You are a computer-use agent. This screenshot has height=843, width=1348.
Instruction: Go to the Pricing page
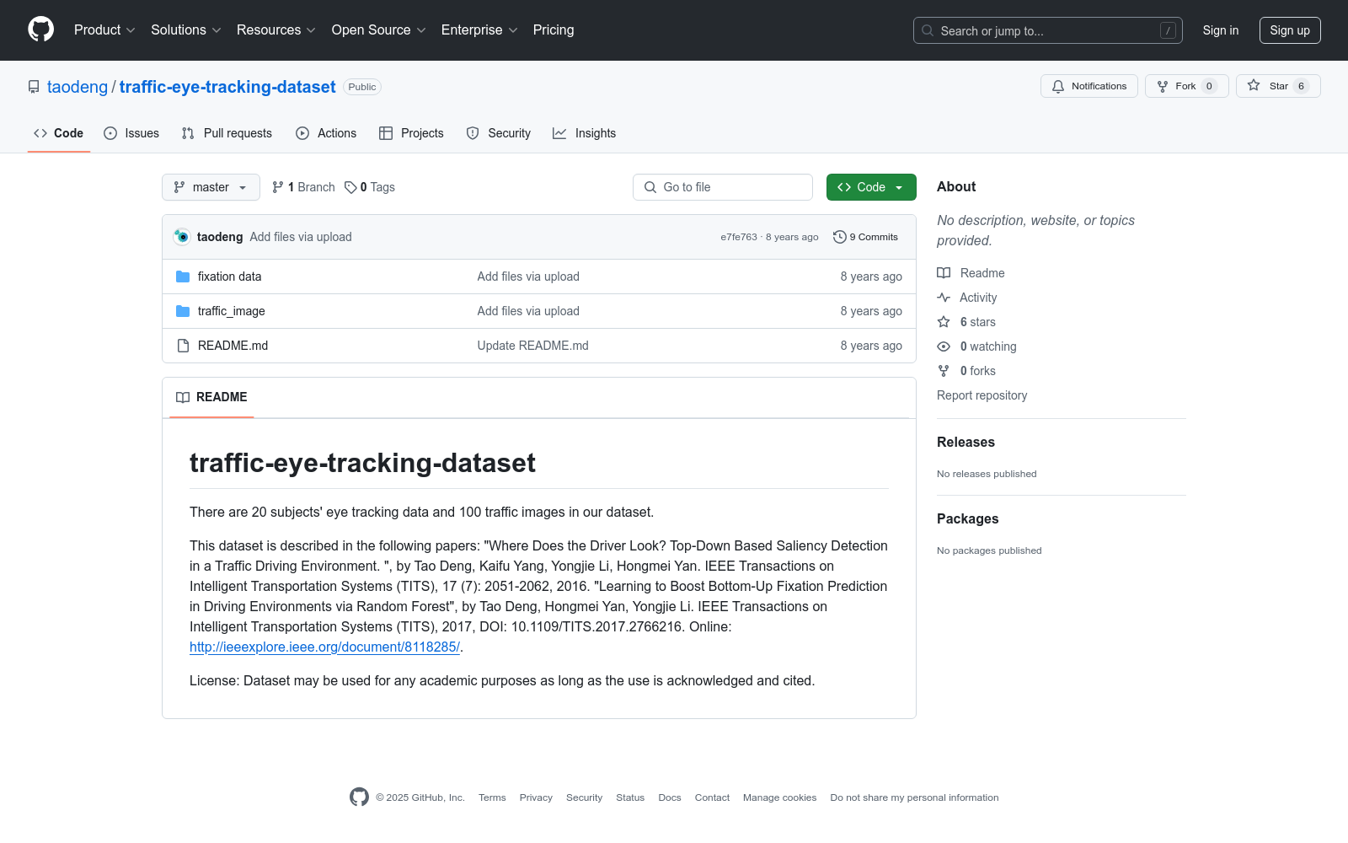point(554,30)
